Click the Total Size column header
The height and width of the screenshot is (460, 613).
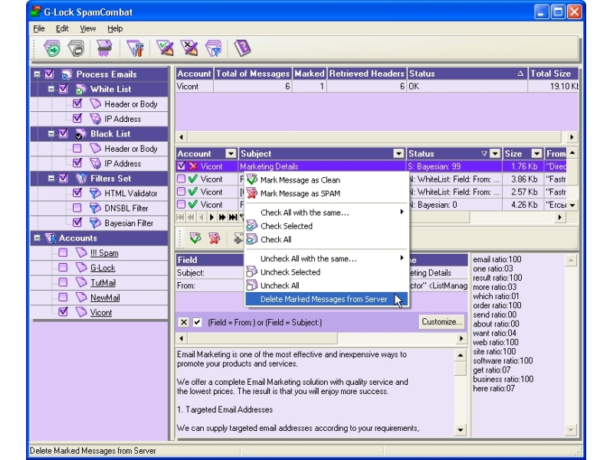pyautogui.click(x=552, y=74)
